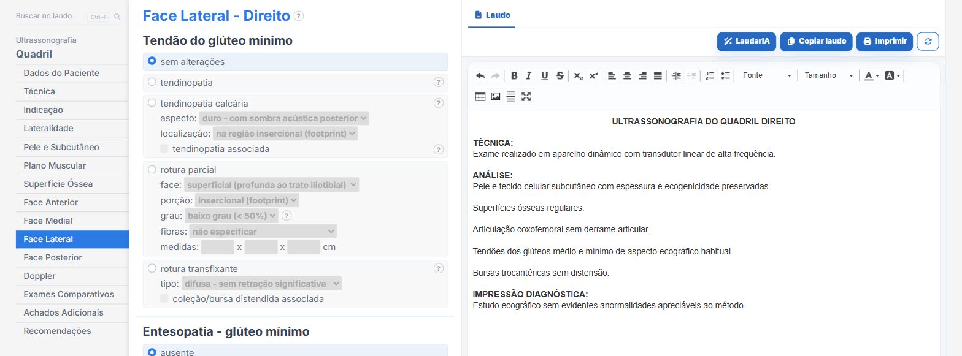Undo the last edit in the report editor
Image resolution: width=962 pixels, height=356 pixels.
point(480,75)
